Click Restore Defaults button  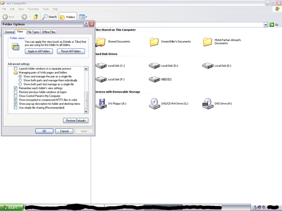click(76, 121)
